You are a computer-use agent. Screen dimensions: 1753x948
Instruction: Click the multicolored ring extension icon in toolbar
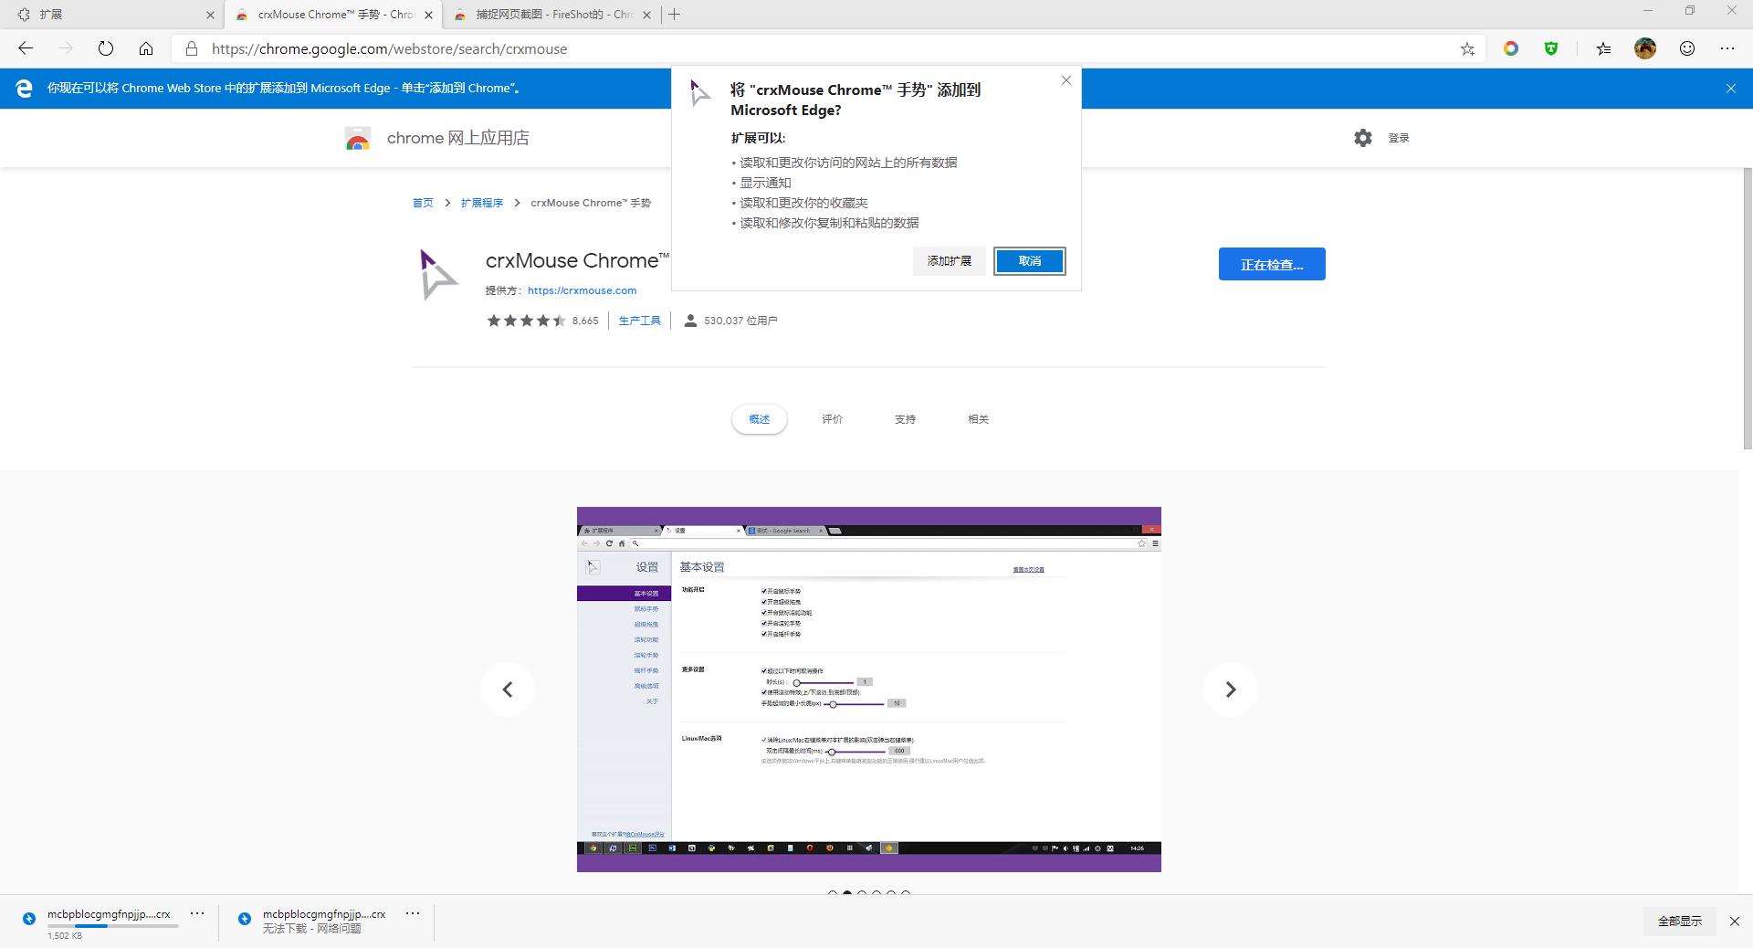(1511, 48)
